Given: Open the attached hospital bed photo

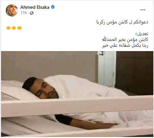Looking at the screenshot, I should click(77, 94).
